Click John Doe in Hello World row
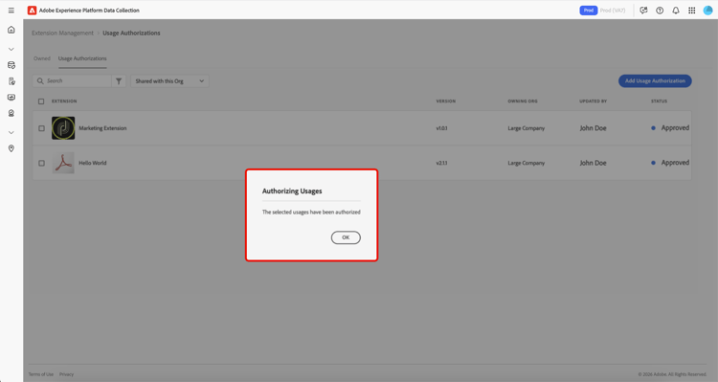The height and width of the screenshot is (382, 718). [593, 163]
